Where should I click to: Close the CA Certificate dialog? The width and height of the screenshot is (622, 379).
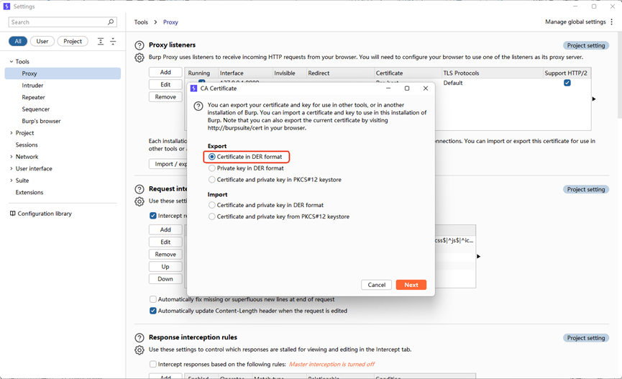pos(426,88)
